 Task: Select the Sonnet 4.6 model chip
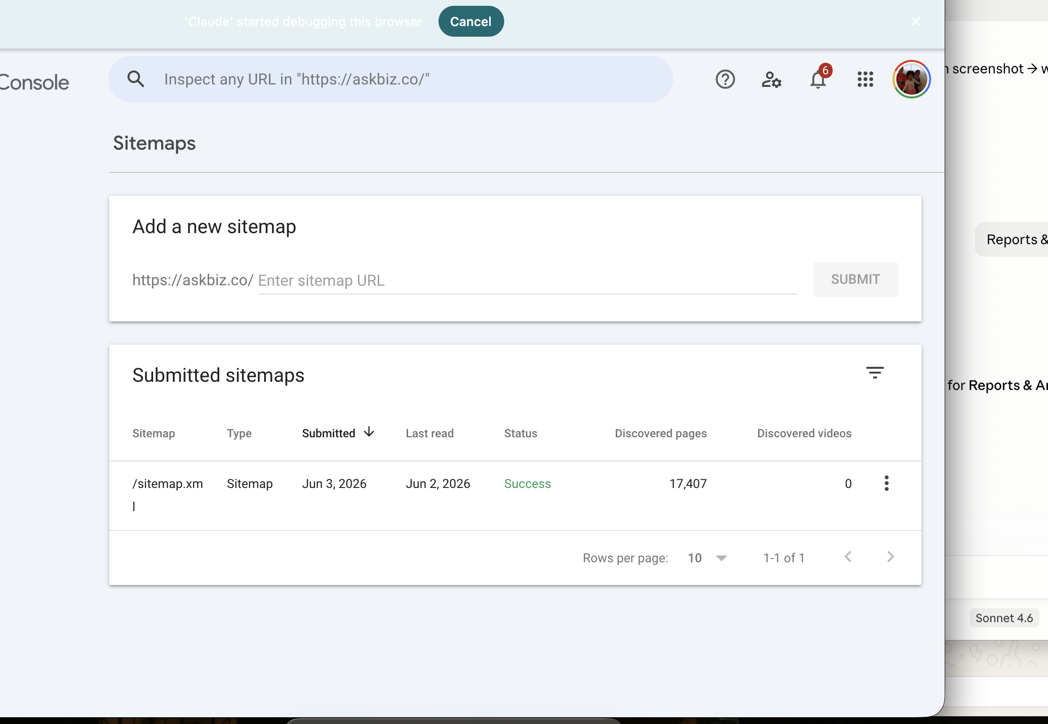pyautogui.click(x=1004, y=618)
